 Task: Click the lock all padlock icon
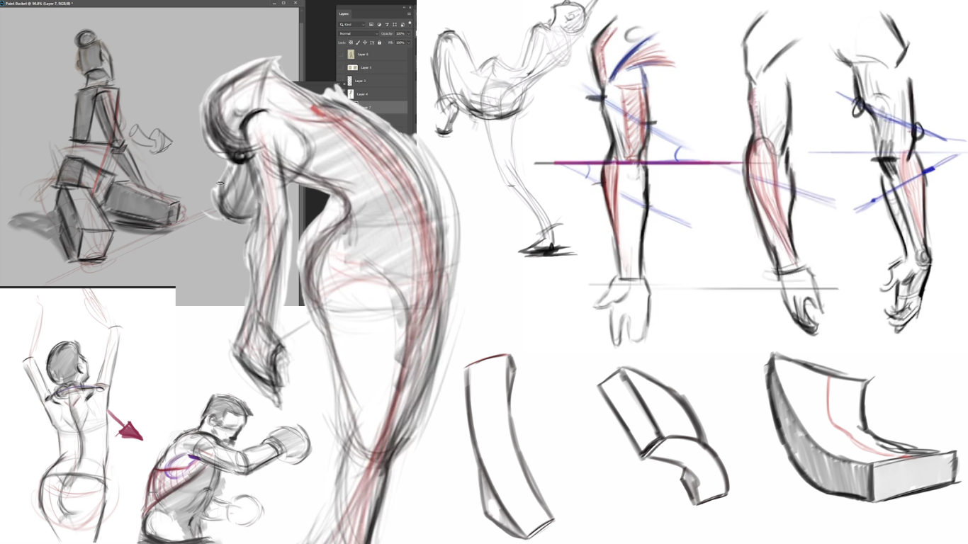click(x=380, y=42)
